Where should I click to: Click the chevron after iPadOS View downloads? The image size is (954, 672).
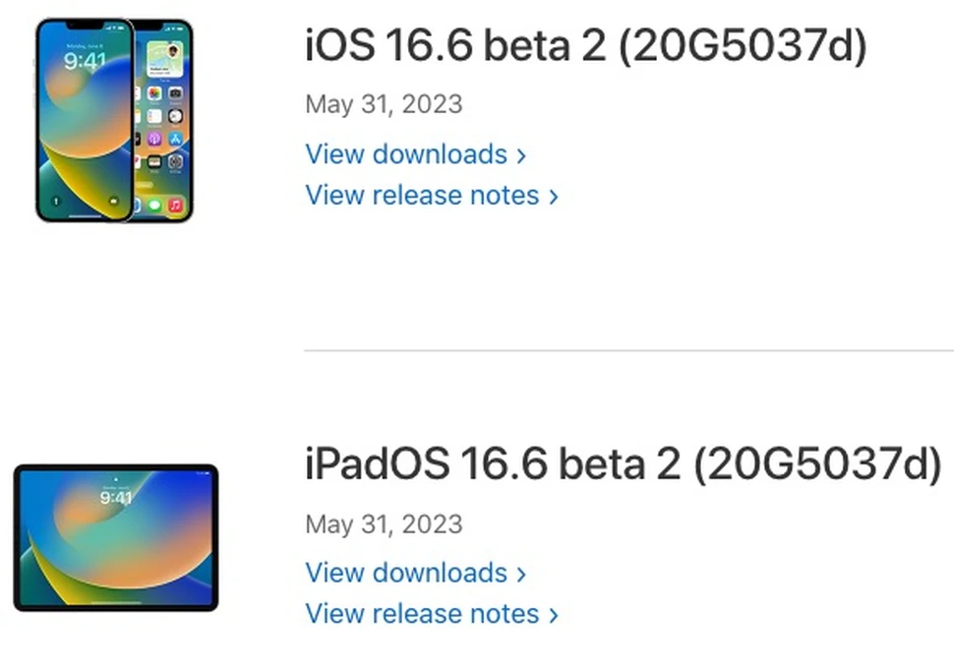521,574
